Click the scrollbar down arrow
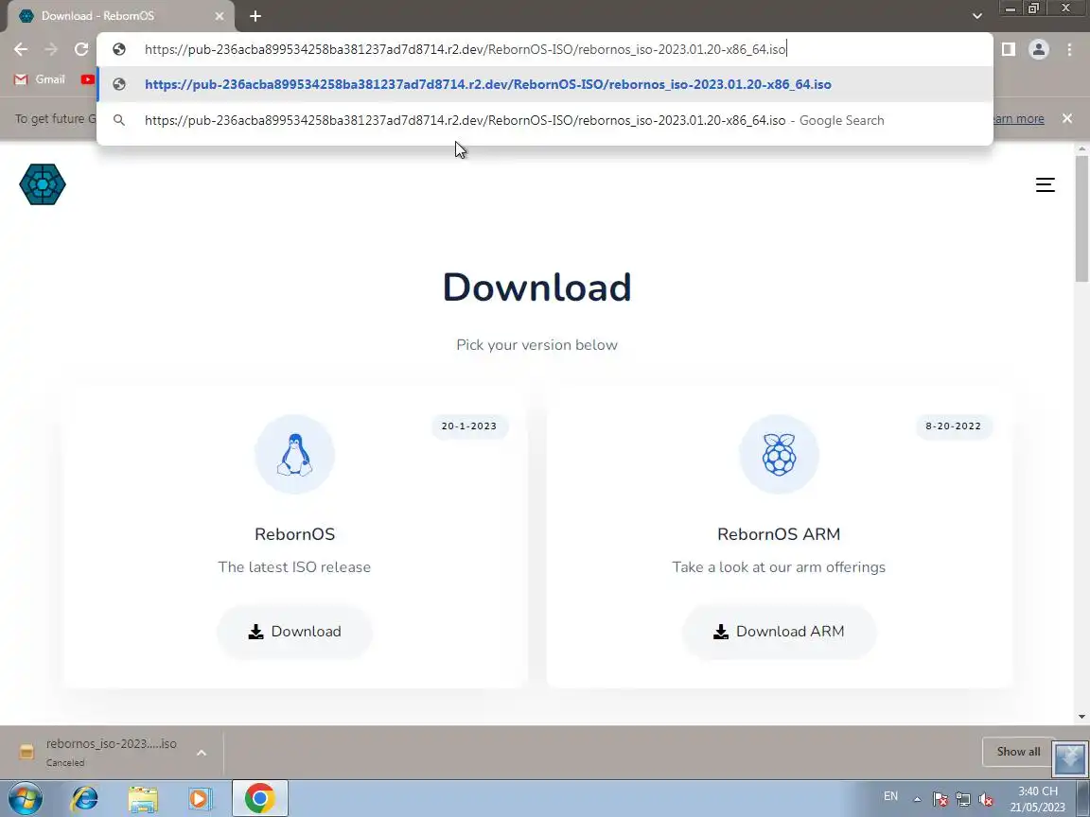The image size is (1090, 817). [1081, 716]
